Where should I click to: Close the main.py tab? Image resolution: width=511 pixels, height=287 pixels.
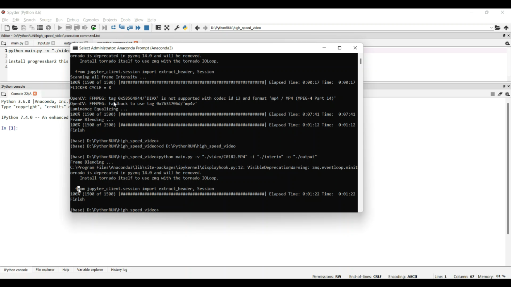coord(27,44)
